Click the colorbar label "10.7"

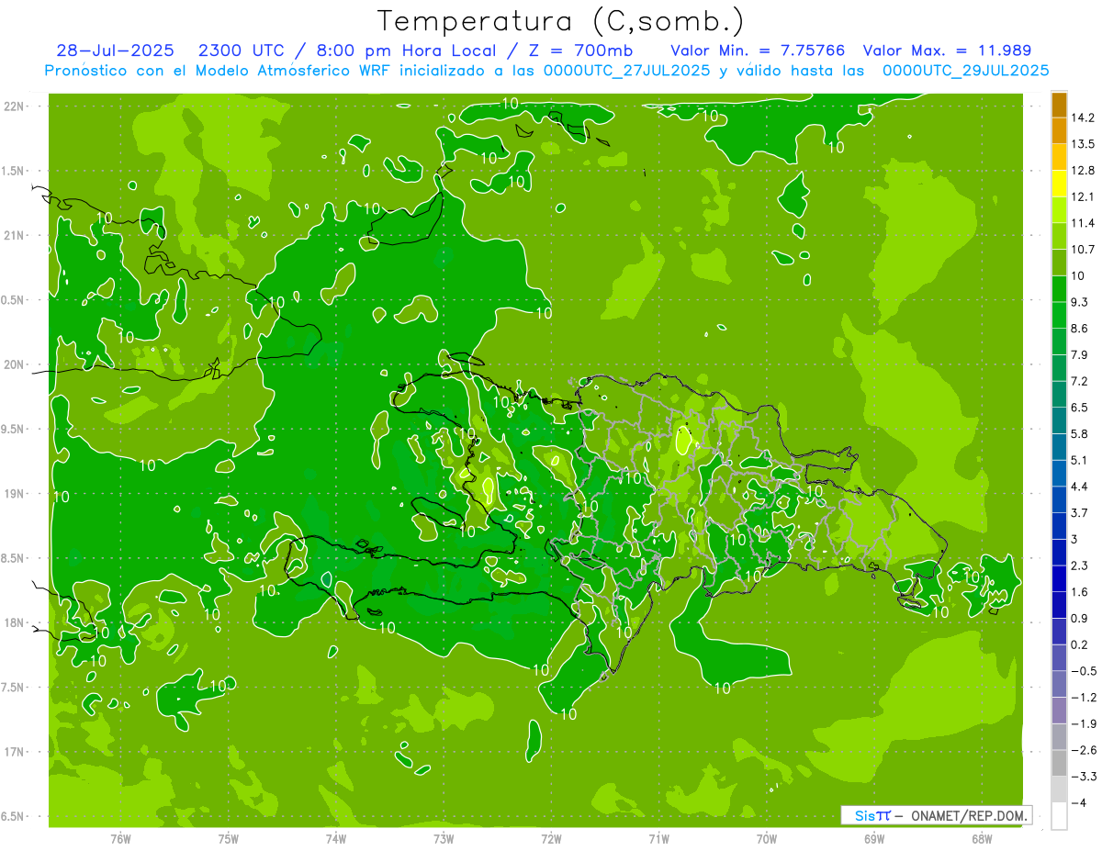pyautogui.click(x=1083, y=250)
